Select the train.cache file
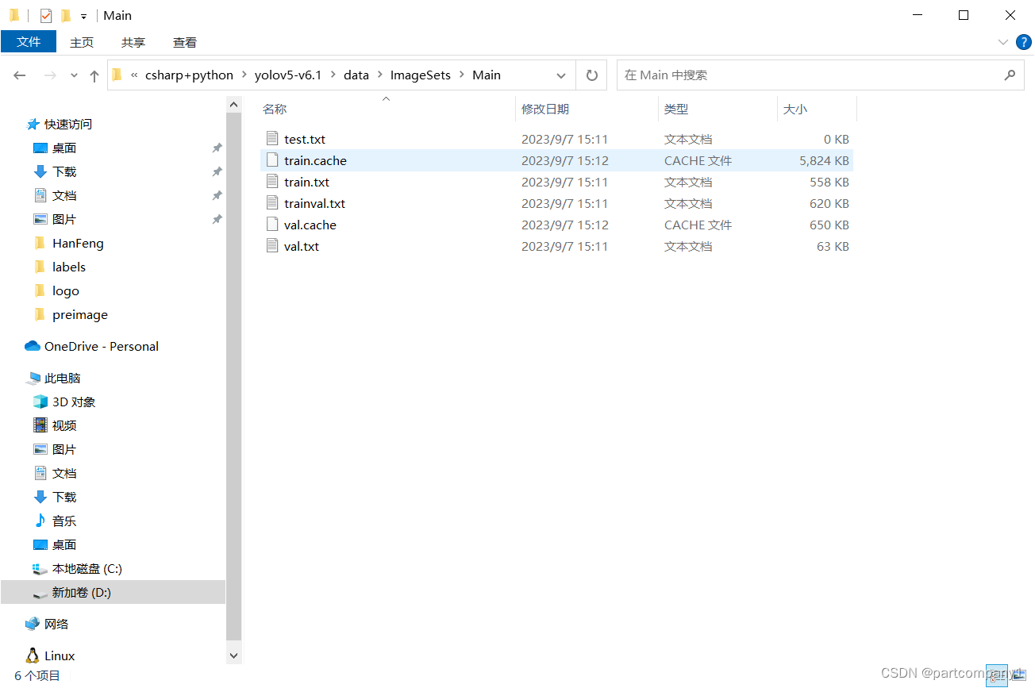This screenshot has height=688, width=1035. pos(556,160)
